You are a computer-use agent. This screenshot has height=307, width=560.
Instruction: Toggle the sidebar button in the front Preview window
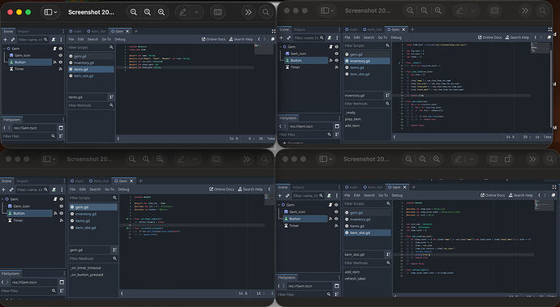click(x=48, y=12)
